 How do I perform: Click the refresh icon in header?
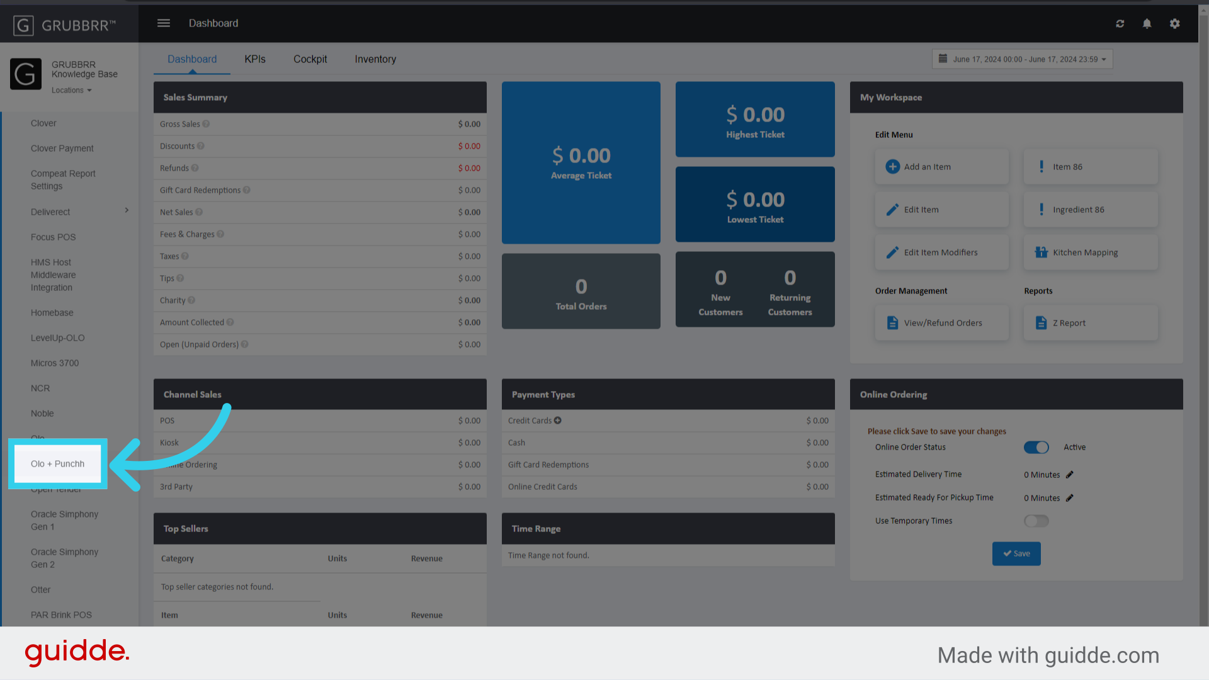1120,23
